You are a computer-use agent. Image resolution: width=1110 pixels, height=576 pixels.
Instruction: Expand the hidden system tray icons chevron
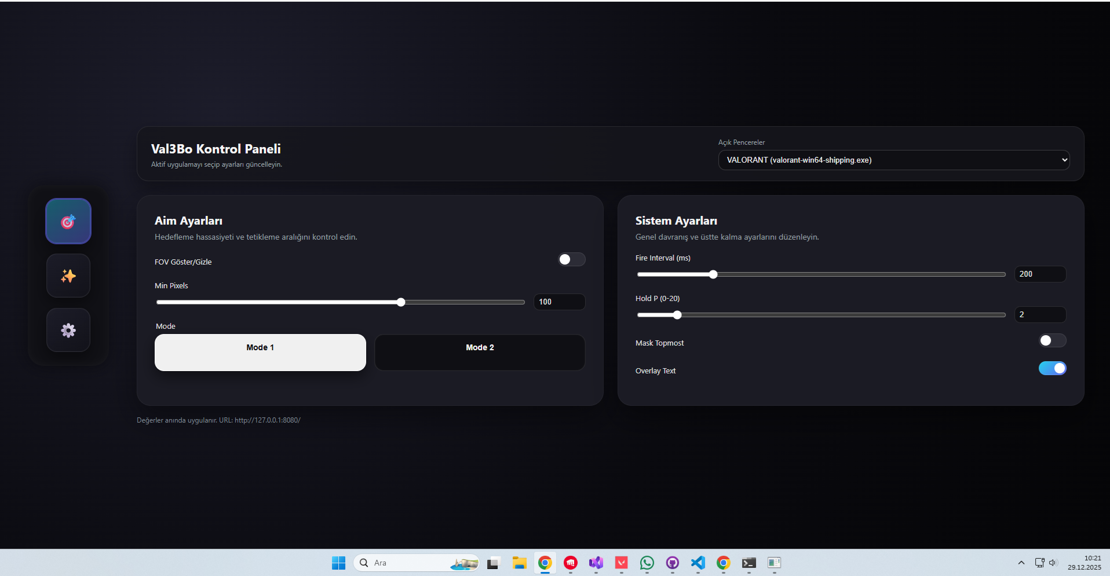(x=1021, y=563)
